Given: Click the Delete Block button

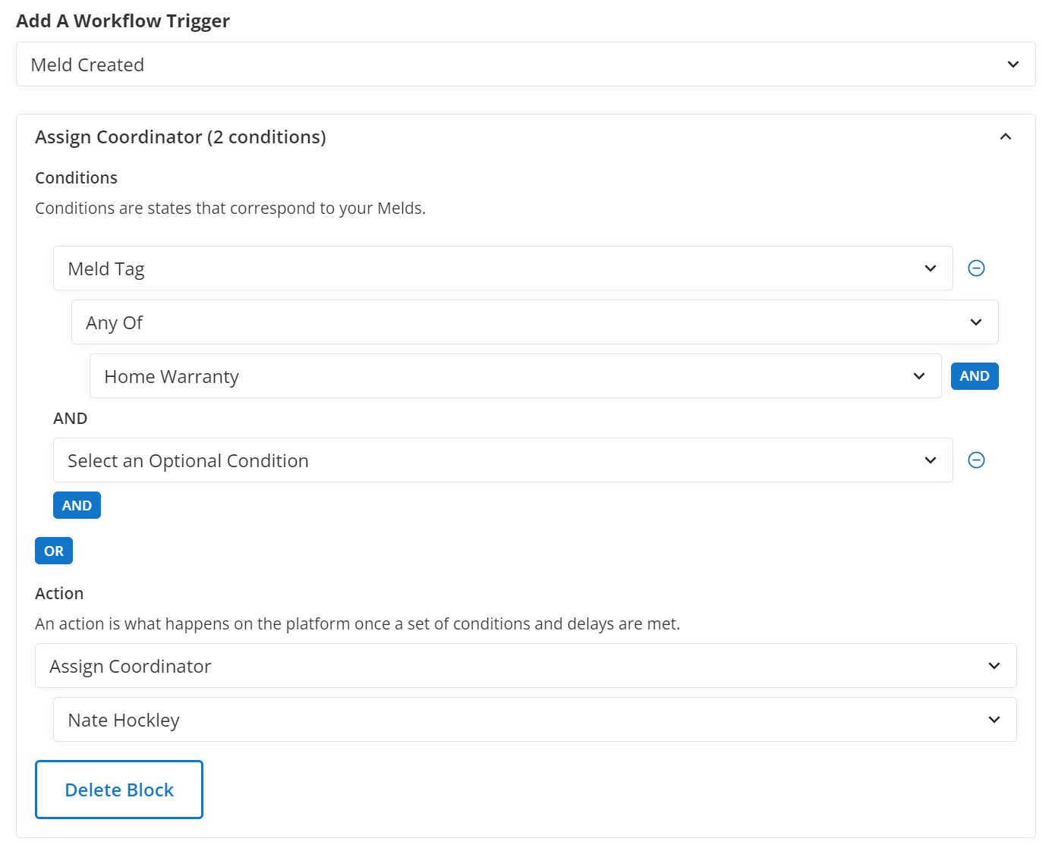Looking at the screenshot, I should 119,790.
